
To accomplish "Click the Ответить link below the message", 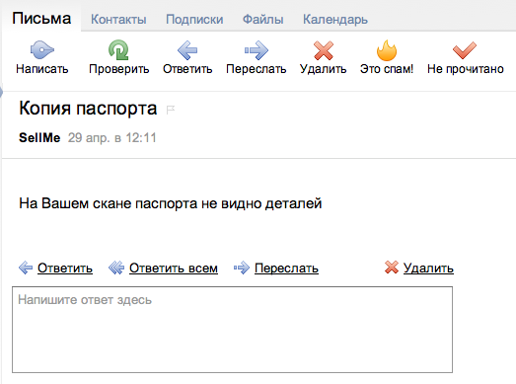I will click(65, 269).
